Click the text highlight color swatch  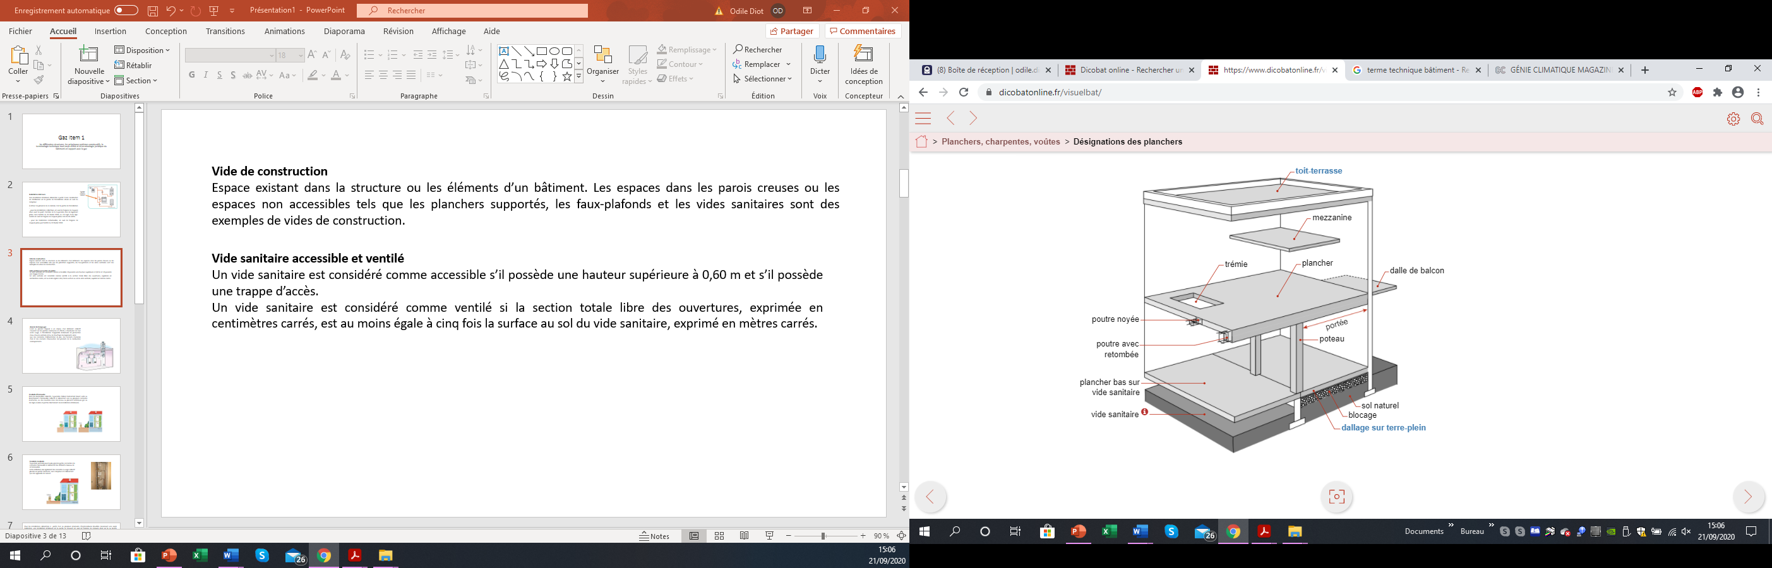coord(313,75)
